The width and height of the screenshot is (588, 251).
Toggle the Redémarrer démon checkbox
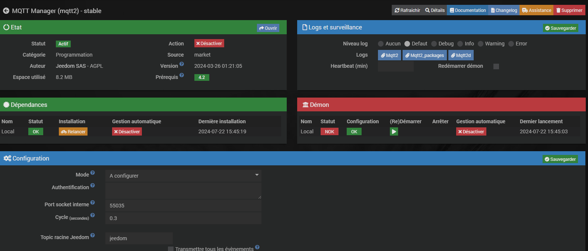click(496, 66)
